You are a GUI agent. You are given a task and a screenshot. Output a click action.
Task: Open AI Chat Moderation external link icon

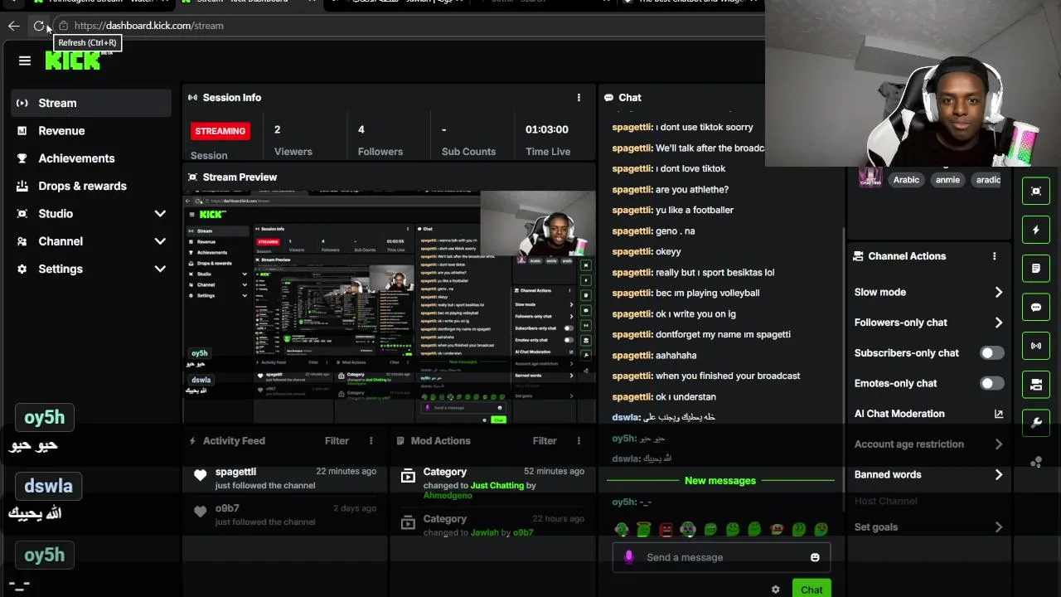pos(998,414)
